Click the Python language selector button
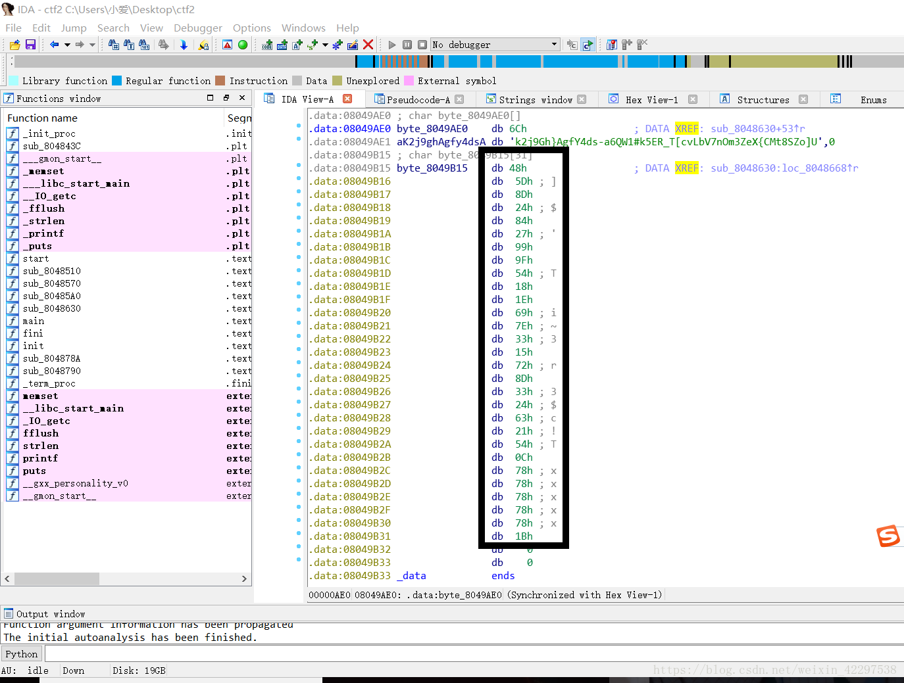904x683 pixels. point(22,653)
